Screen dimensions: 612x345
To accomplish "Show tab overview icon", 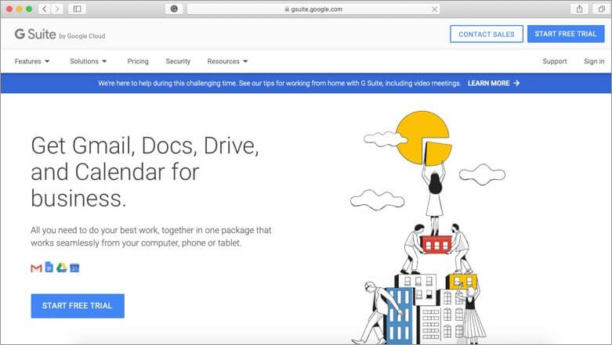I will pyautogui.click(x=602, y=9).
